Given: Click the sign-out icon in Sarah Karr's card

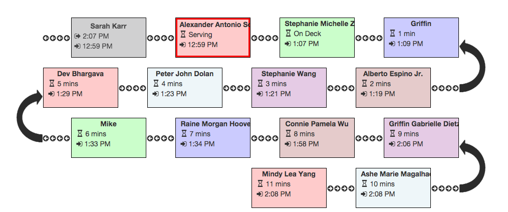Looking at the screenshot, I should (77, 36).
